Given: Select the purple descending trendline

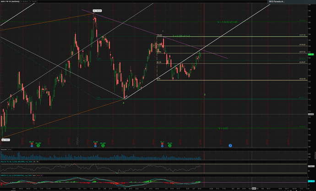Looking at the screenshot, I should point(155,34).
